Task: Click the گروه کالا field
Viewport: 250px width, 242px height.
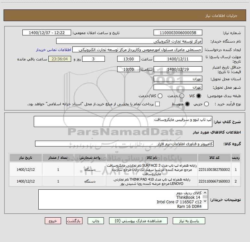Action: click(124, 144)
